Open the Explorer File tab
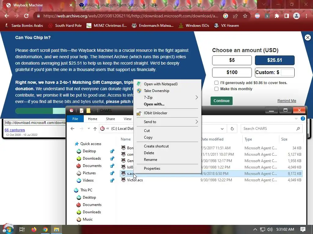This screenshot has width=313, height=234. (x=75, y=119)
